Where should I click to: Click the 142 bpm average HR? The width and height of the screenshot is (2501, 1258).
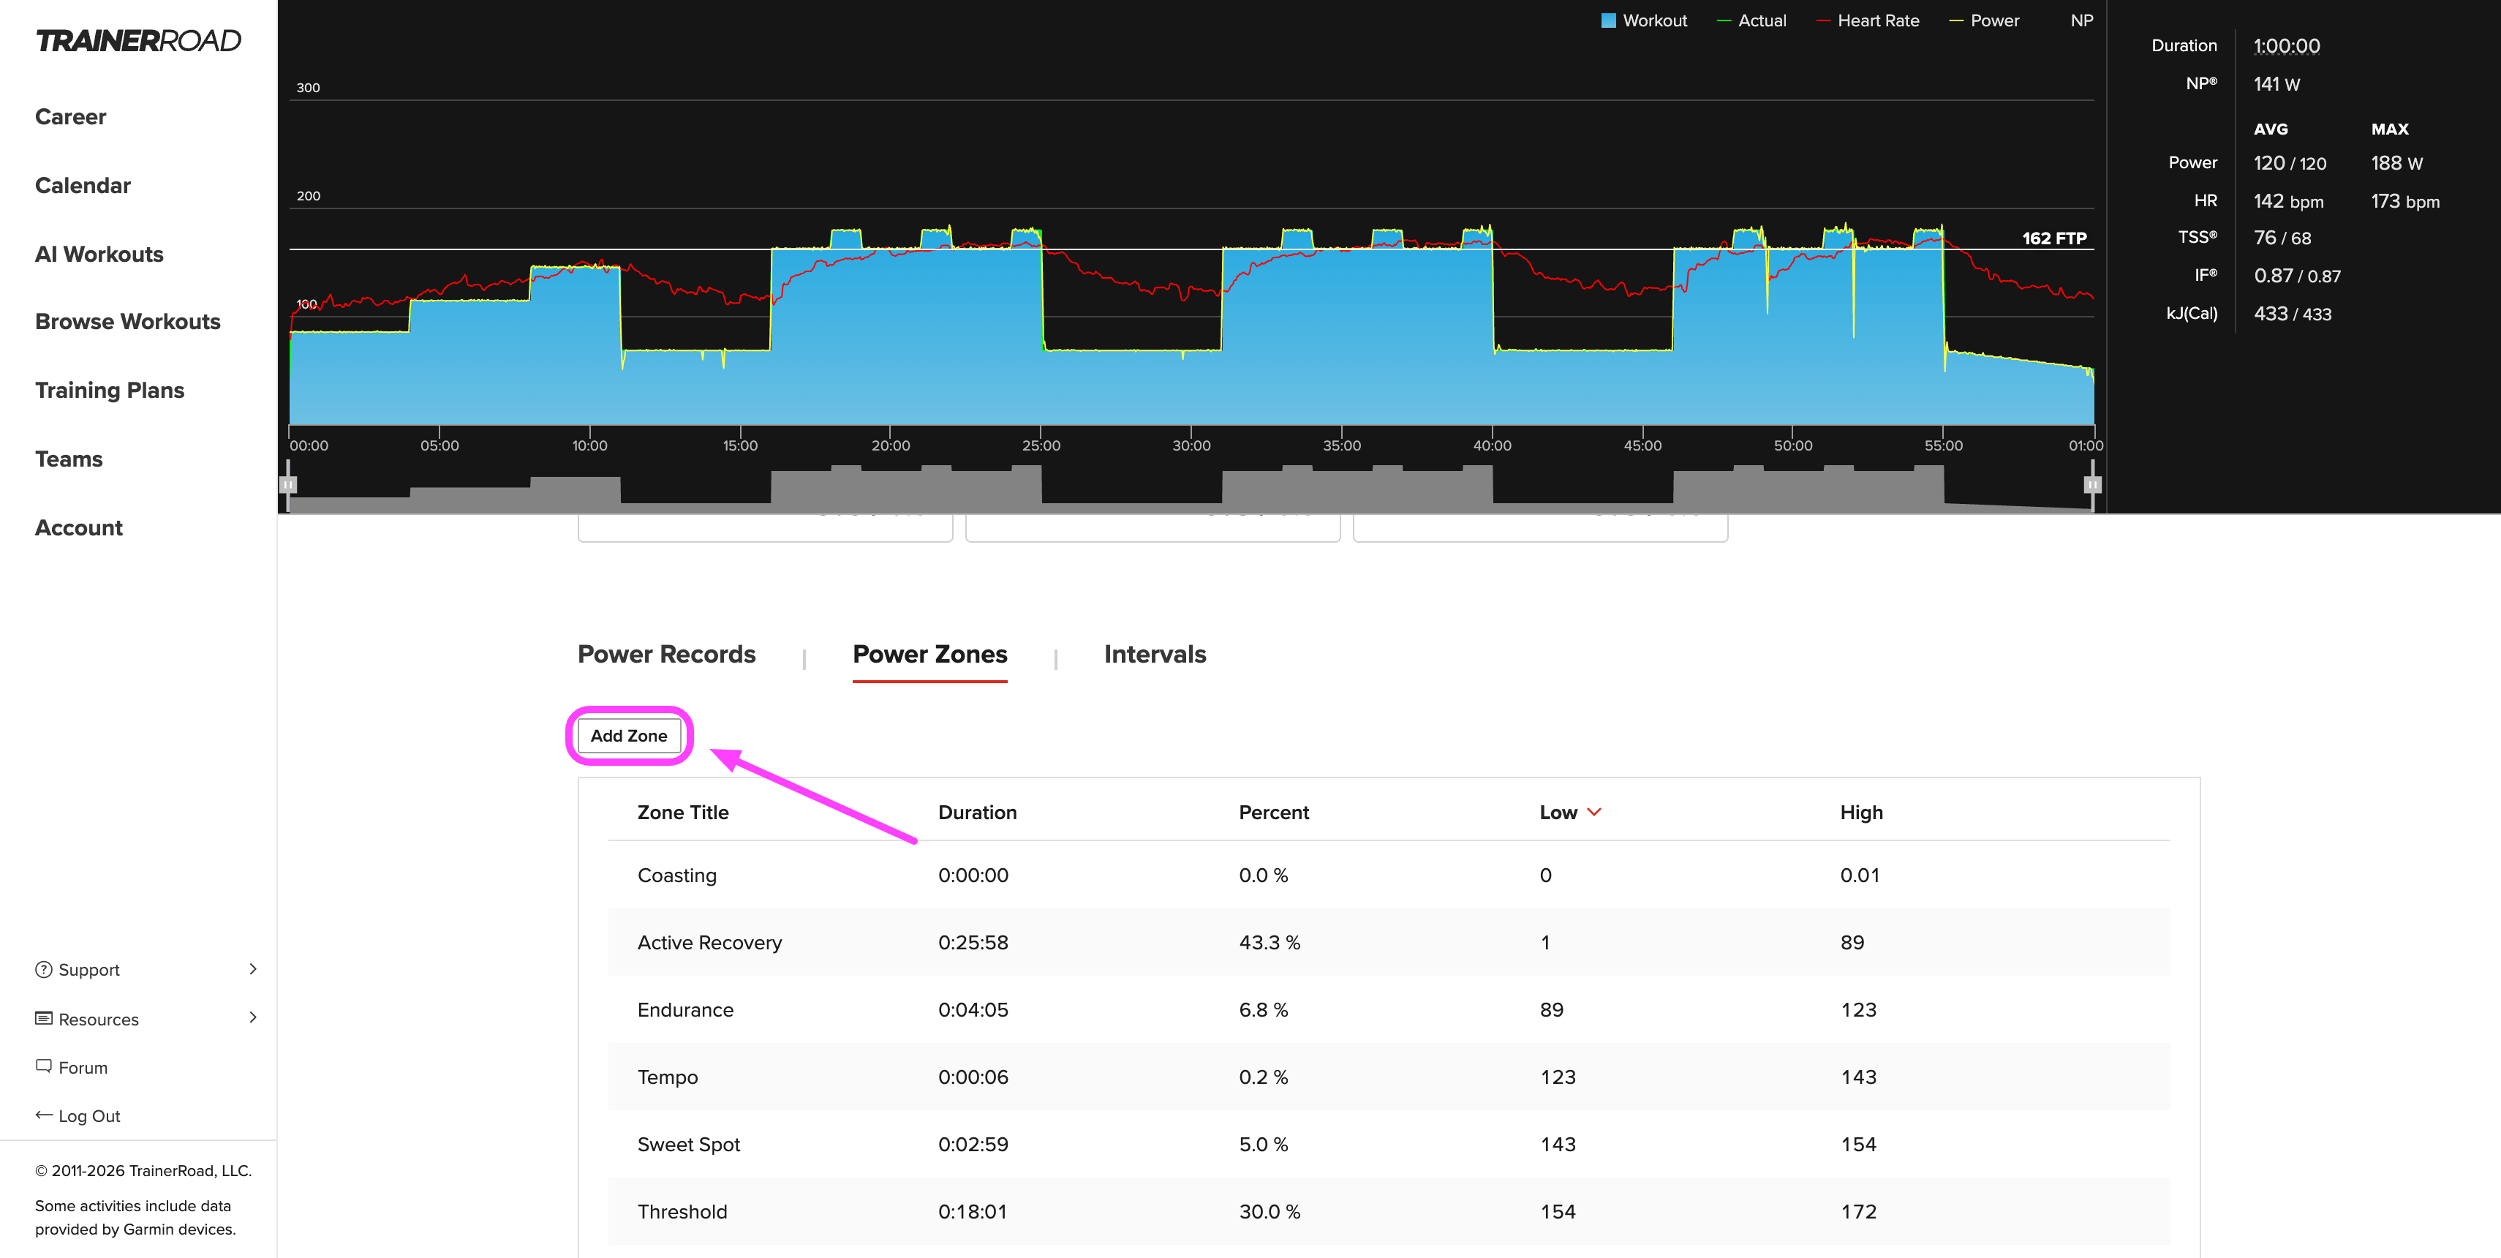point(2288,201)
